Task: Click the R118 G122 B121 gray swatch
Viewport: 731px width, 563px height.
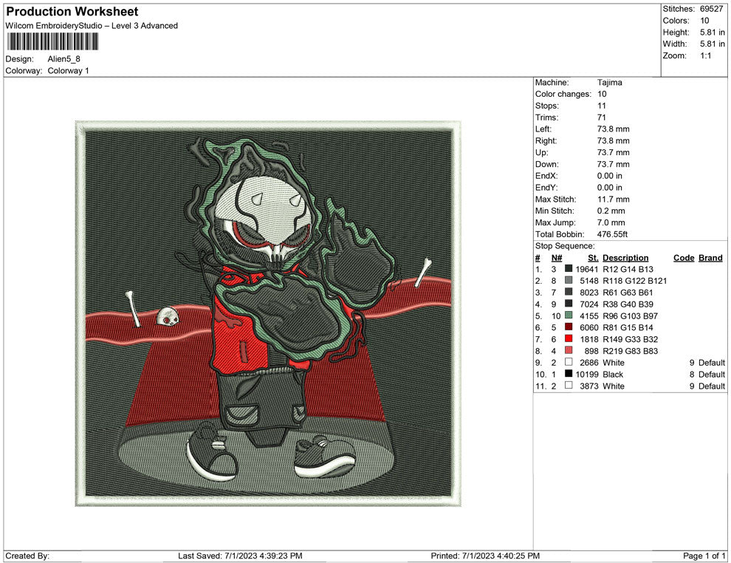Action: [569, 280]
